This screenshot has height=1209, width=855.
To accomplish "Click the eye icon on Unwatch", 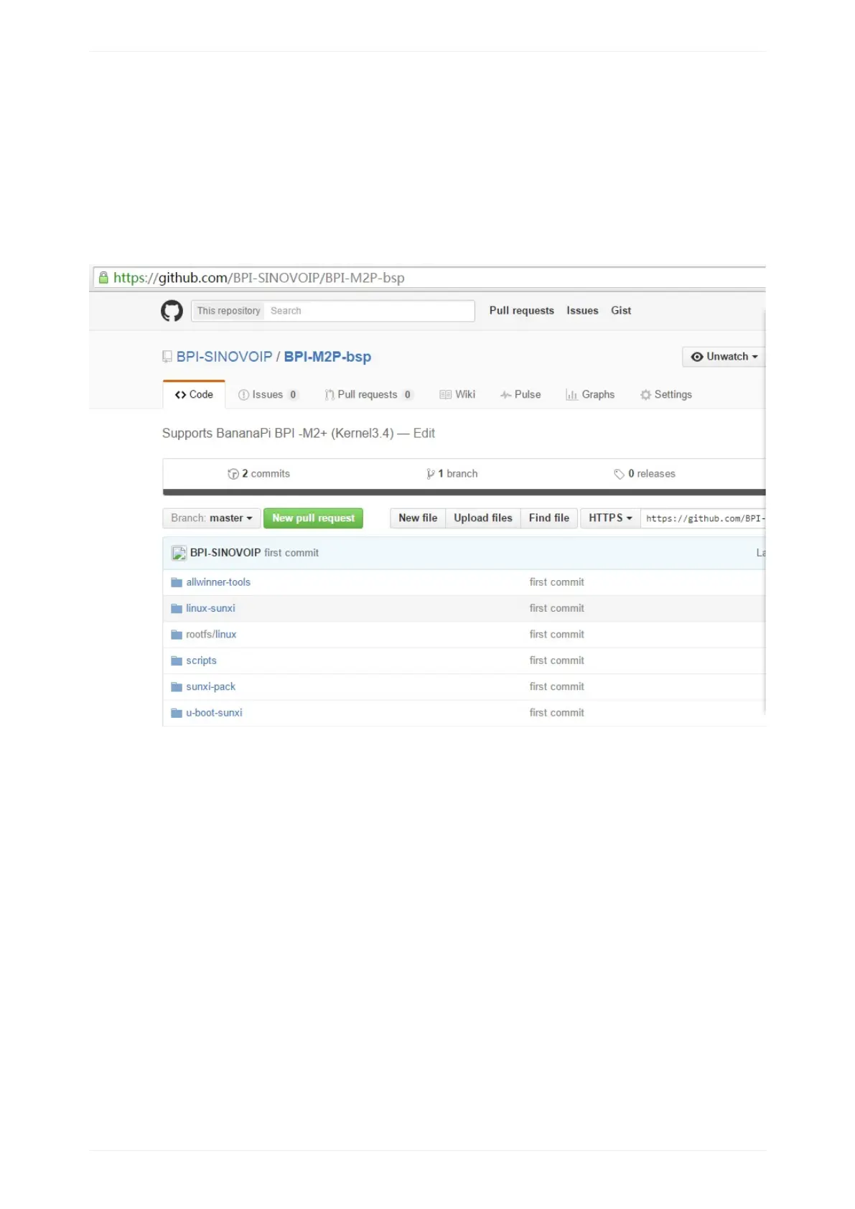I will 697,357.
